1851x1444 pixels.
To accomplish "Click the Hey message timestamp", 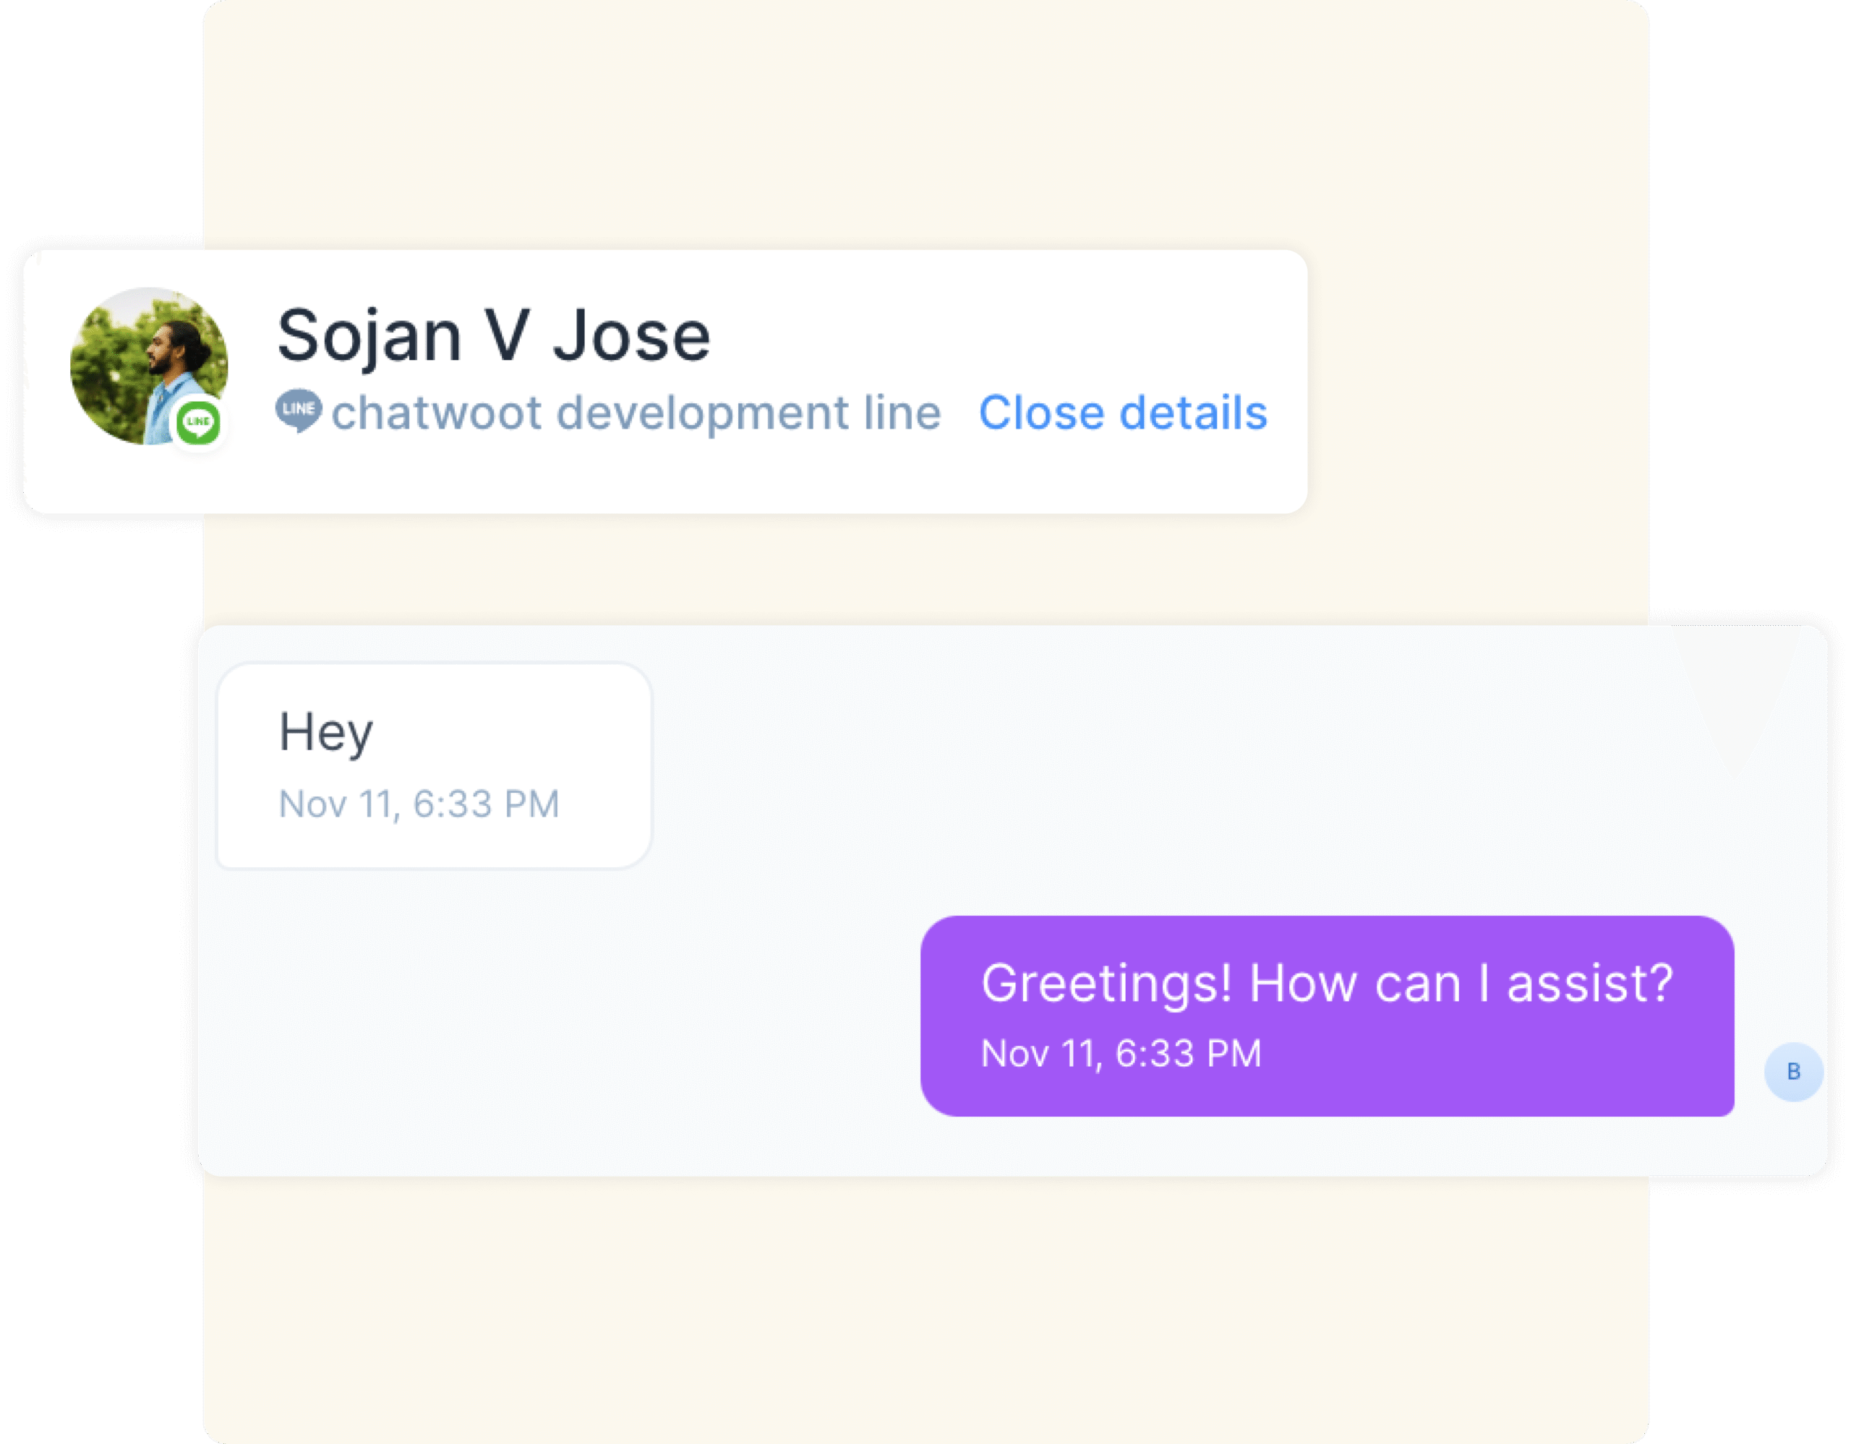I will click(419, 804).
